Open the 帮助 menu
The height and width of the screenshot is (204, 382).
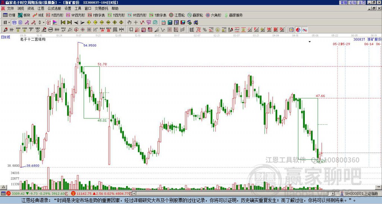point(115,9)
